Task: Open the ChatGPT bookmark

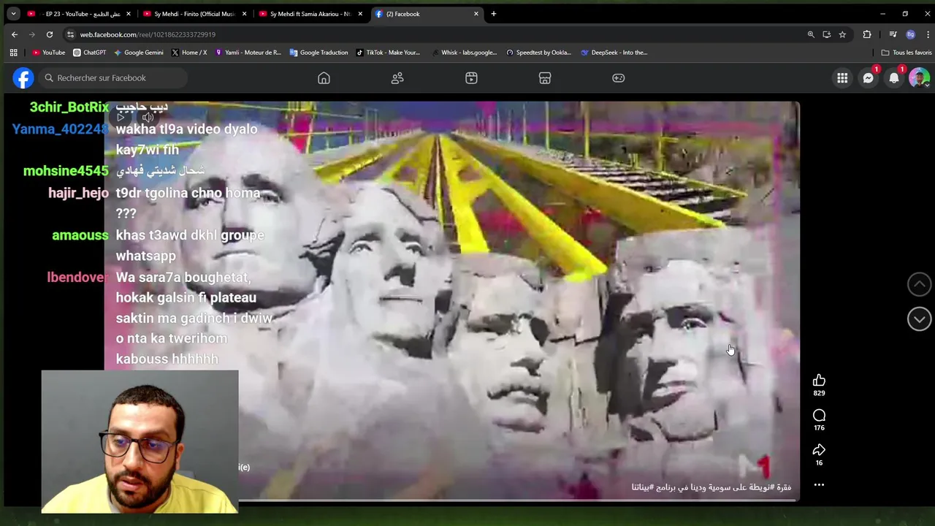Action: coord(89,53)
